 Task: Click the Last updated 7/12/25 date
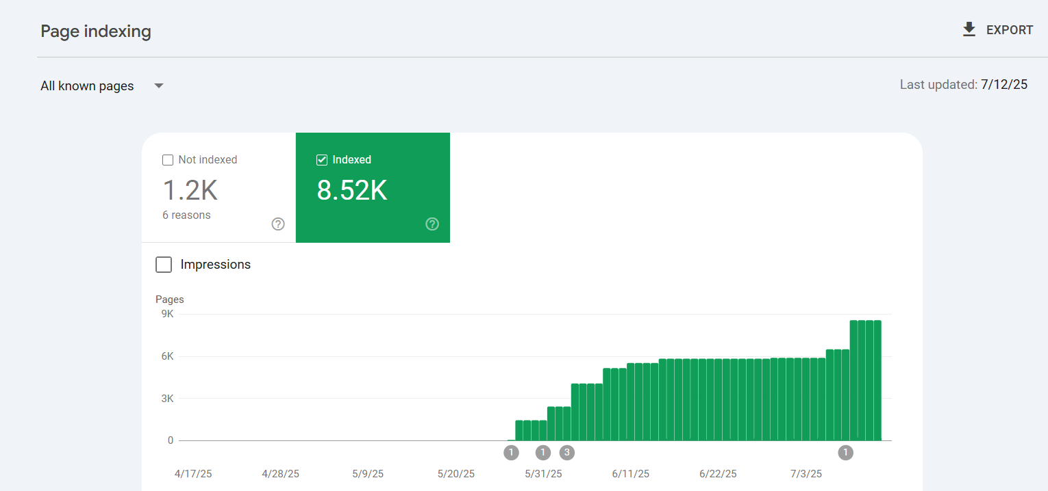[1003, 85]
